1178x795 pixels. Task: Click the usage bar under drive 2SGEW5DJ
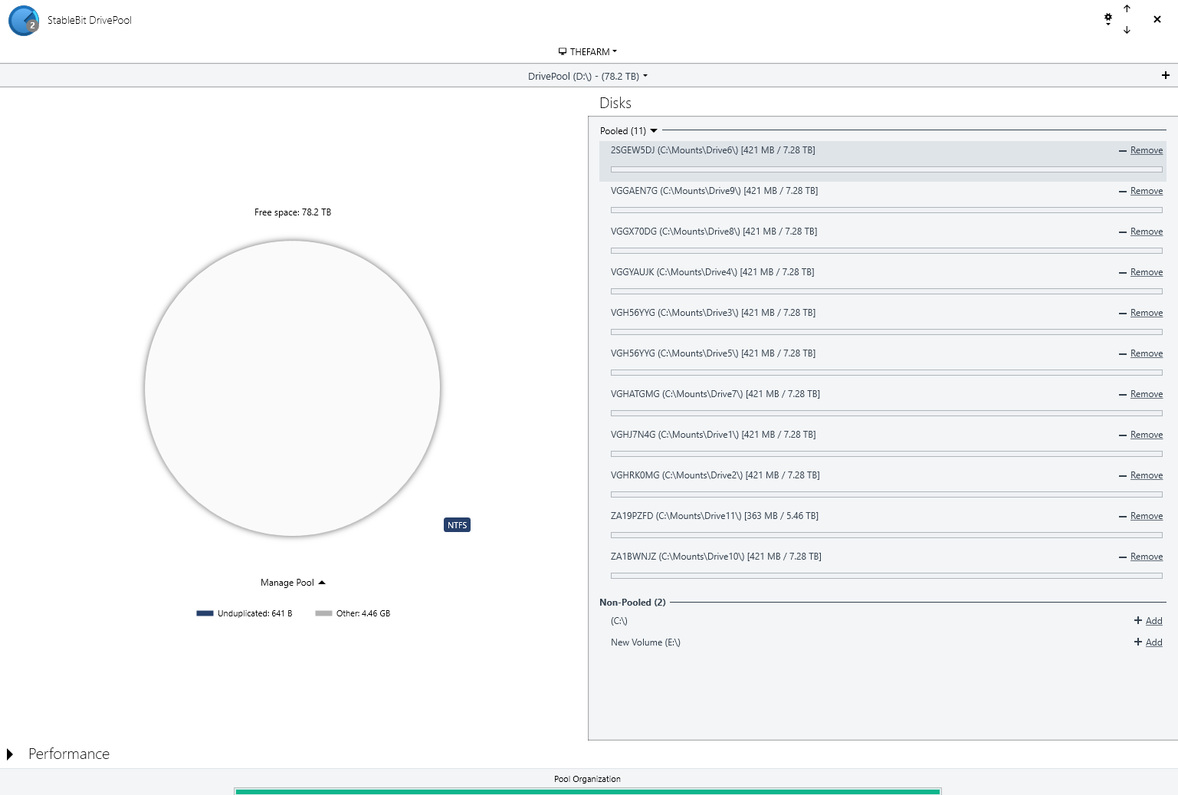coord(887,169)
